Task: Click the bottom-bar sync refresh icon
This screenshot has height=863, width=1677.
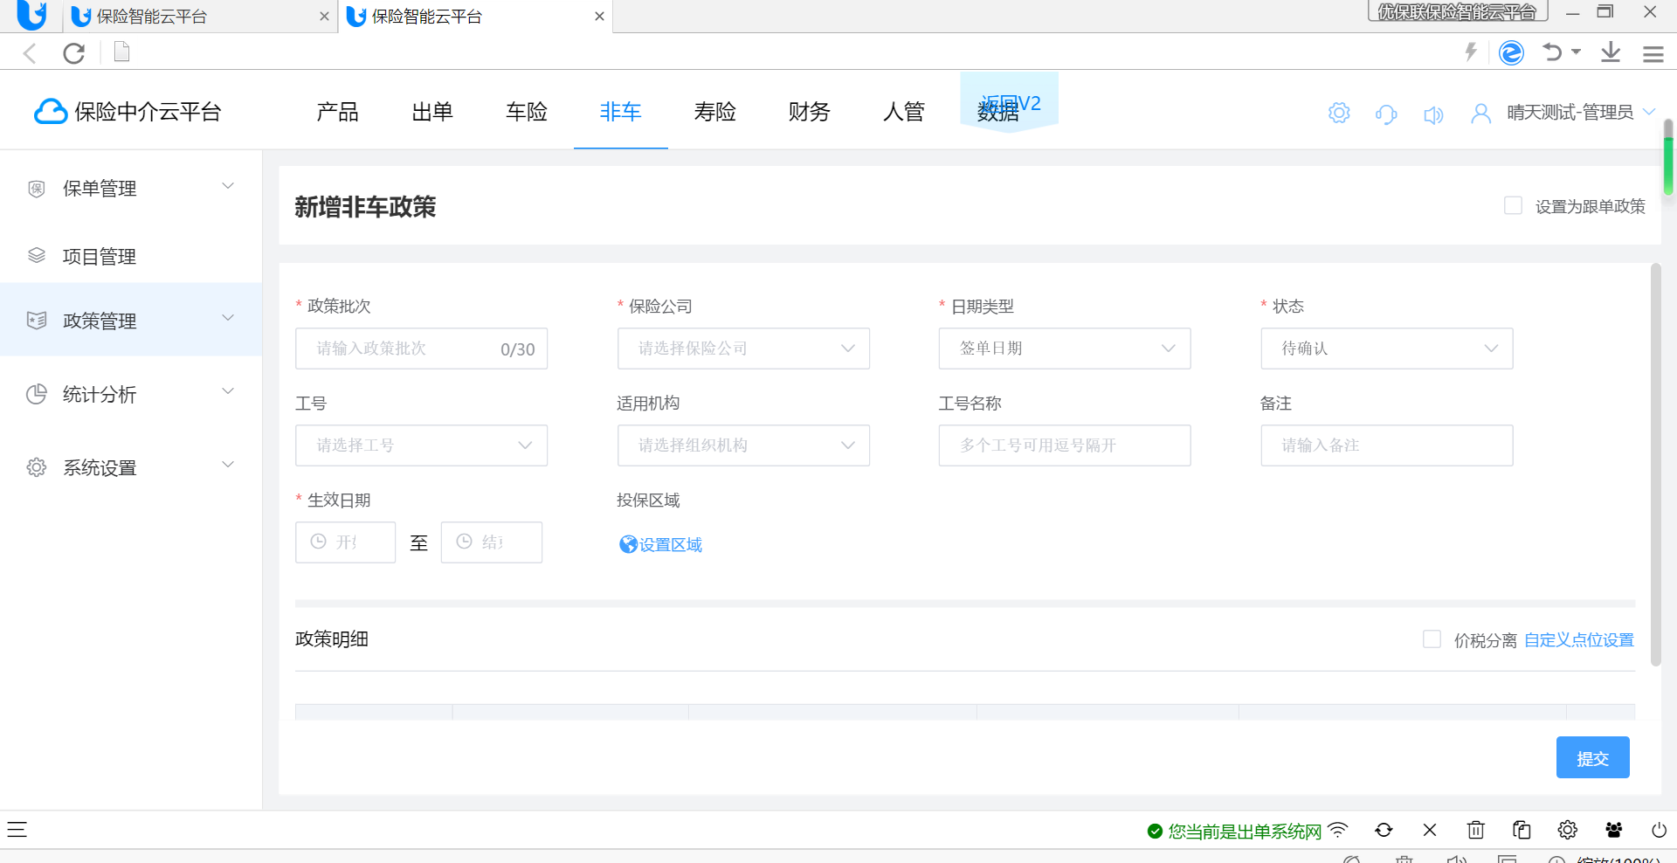Action: tap(1384, 830)
